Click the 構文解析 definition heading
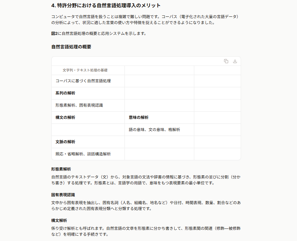Image resolution: width=297 pixels, height=241 pixels. (59, 221)
